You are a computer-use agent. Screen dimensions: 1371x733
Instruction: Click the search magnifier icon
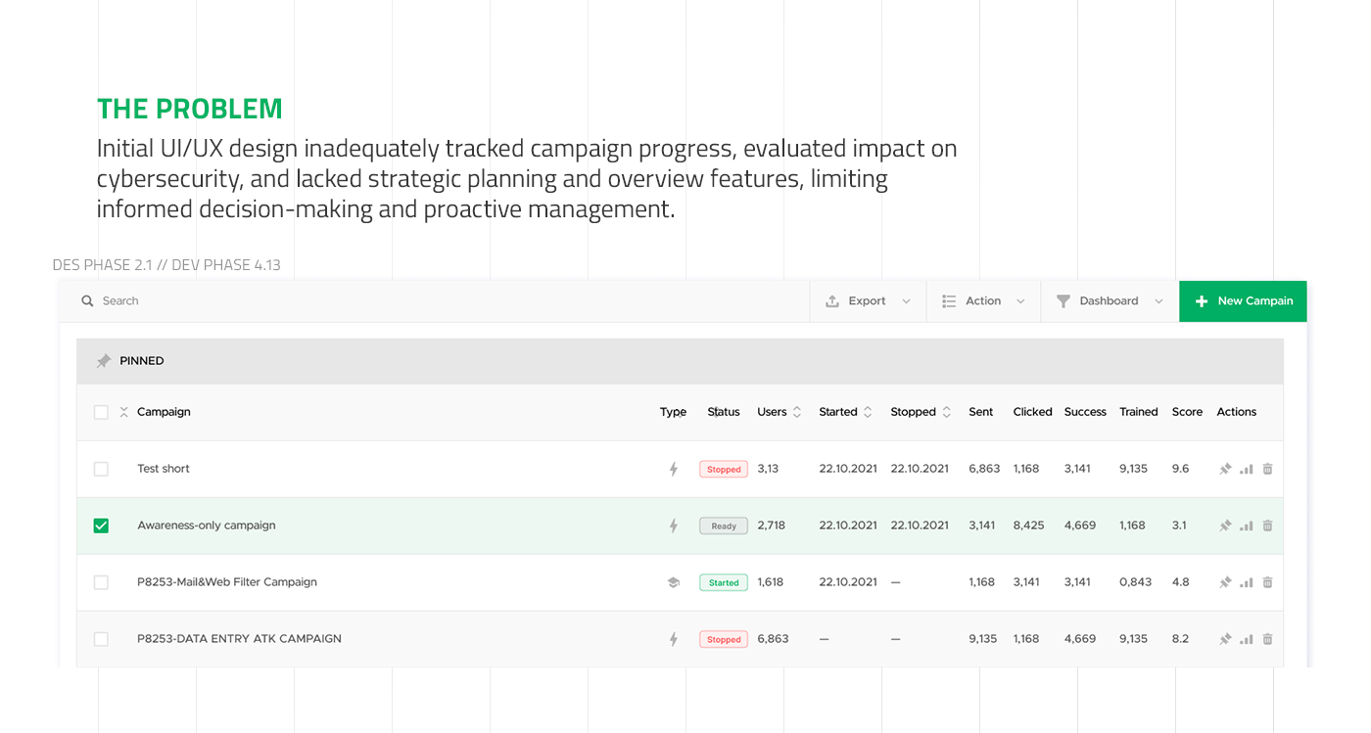click(87, 301)
